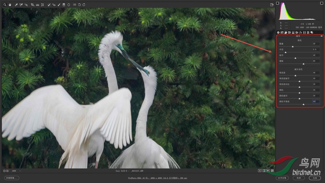Click the sharpening 数量 (Amount) slider handle
The height and width of the screenshot is (183, 325).
(x=292, y=47)
